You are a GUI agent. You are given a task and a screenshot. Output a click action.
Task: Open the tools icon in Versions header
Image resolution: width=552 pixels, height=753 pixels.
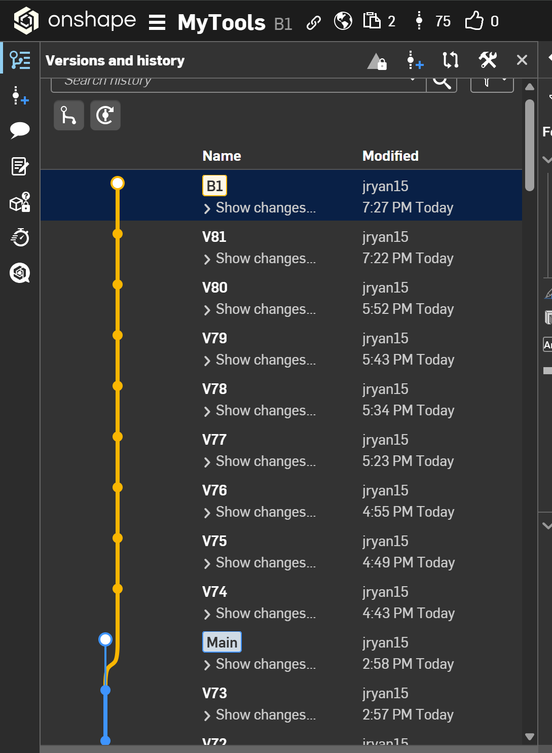(488, 60)
